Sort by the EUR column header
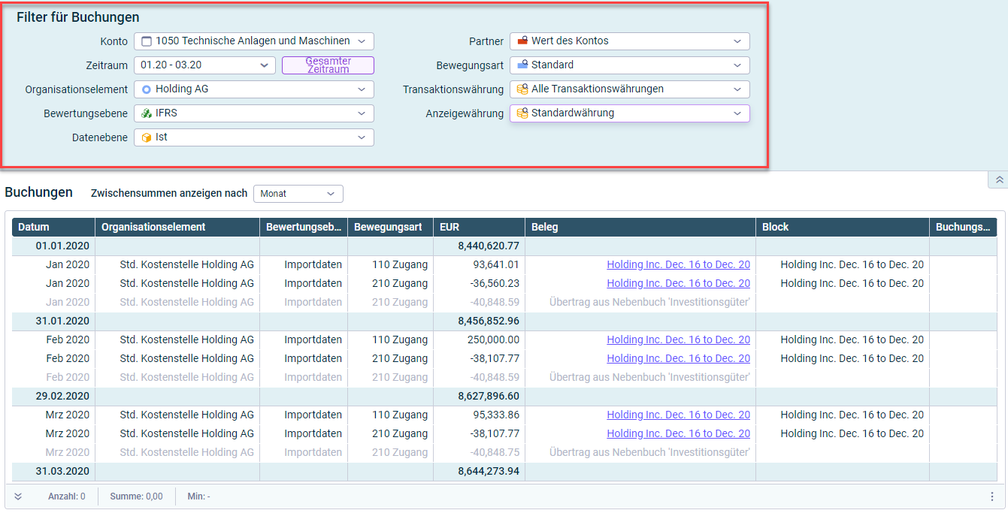This screenshot has height=513, width=1008. coord(479,227)
